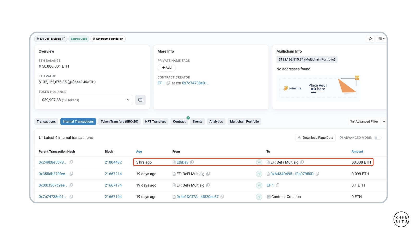Screen dimensions: 417x235
Task: Click the Advanced Mode help icon
Action: coord(341,138)
